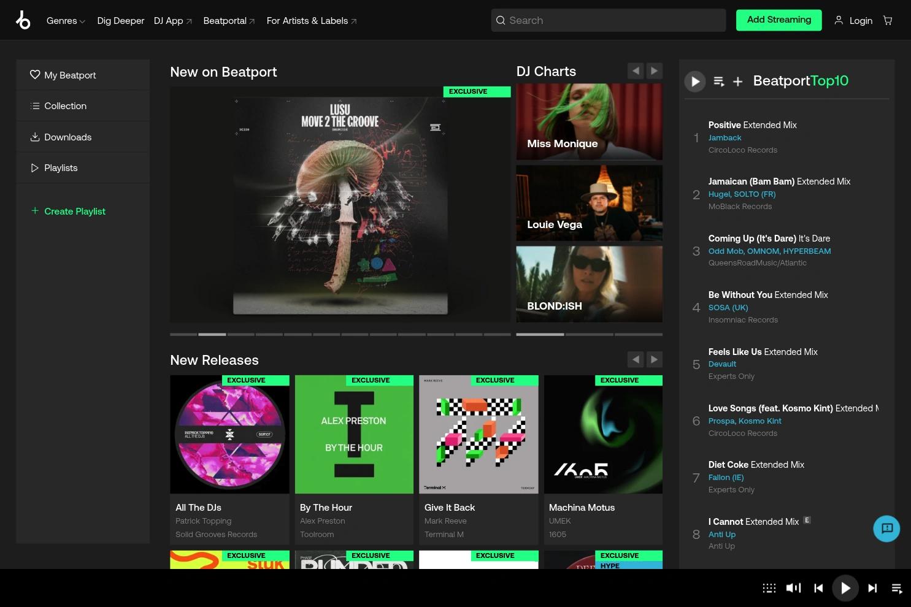
Task: Click the shopping cart icon
Action: [x=888, y=20]
